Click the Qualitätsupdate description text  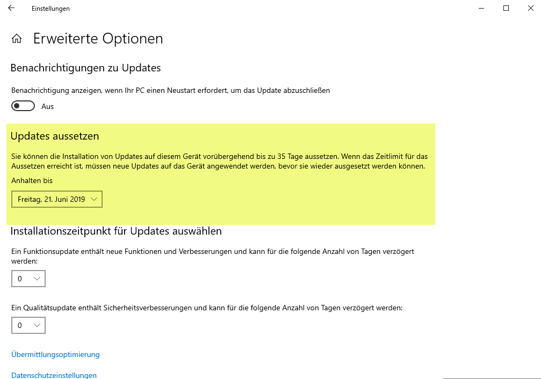tap(207, 308)
